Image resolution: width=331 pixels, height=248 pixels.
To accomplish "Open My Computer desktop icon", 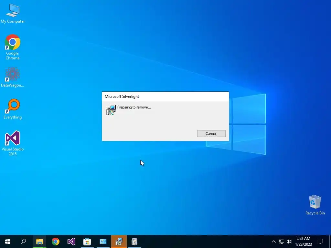I will [x=13, y=14].
